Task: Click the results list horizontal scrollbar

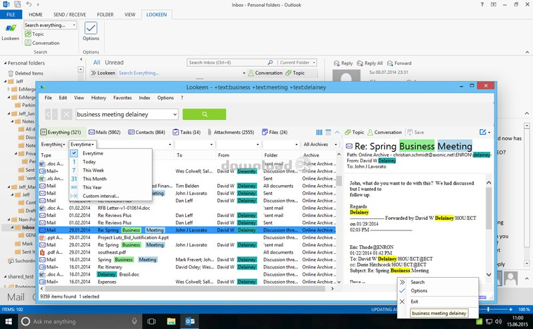Action: pos(187,288)
